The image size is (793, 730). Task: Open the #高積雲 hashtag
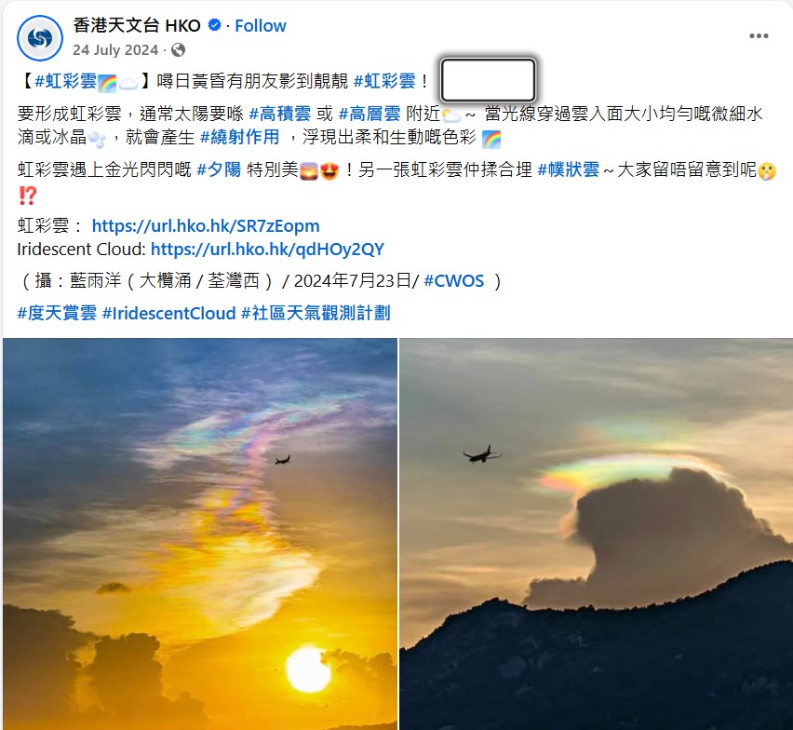[x=279, y=114]
